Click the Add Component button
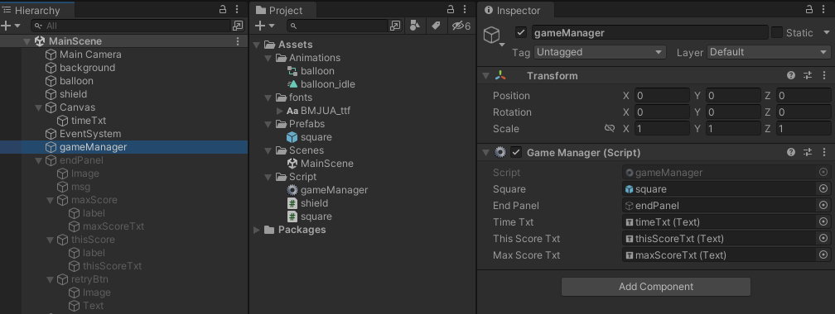Image resolution: width=835 pixels, height=314 pixels. coord(655,287)
